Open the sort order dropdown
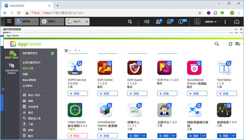 click(77, 50)
